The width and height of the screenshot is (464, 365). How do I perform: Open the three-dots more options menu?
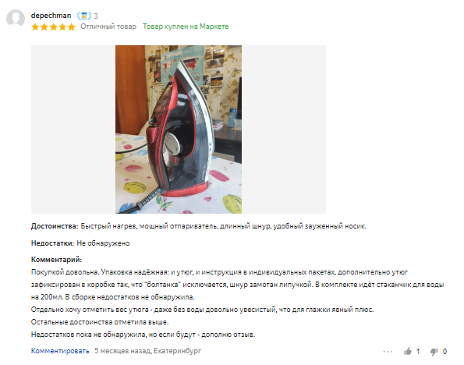coord(388,352)
